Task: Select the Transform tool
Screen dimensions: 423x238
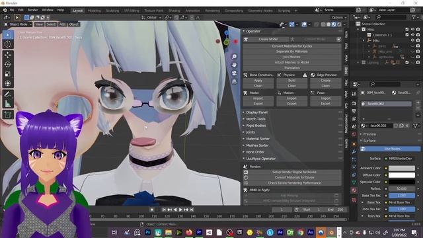Action: click(x=8, y=83)
